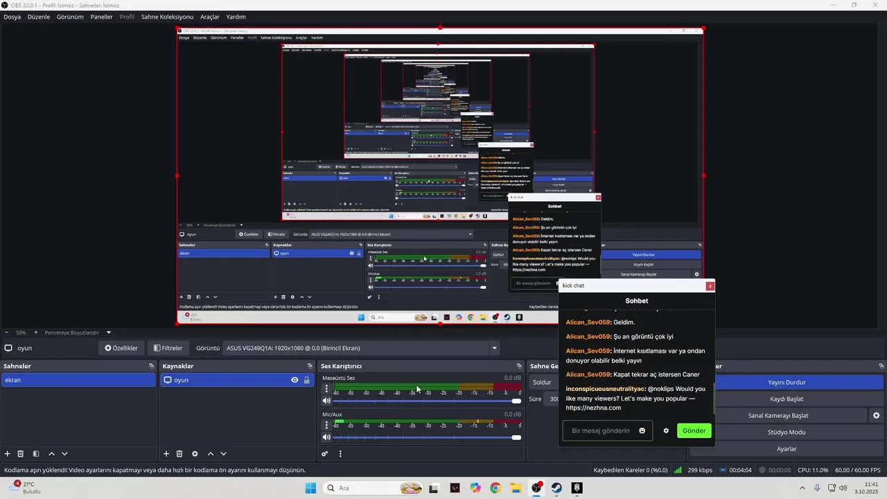Open Ayarlar settings button
887x499 pixels.
click(x=787, y=449)
